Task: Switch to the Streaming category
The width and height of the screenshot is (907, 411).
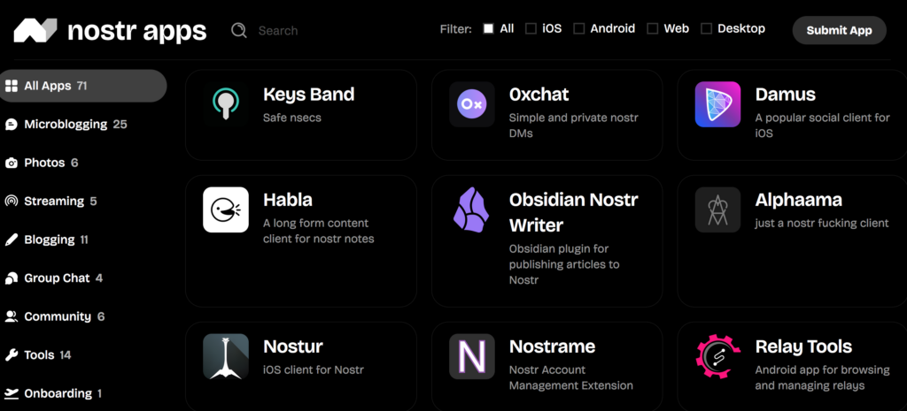Action: (53, 202)
